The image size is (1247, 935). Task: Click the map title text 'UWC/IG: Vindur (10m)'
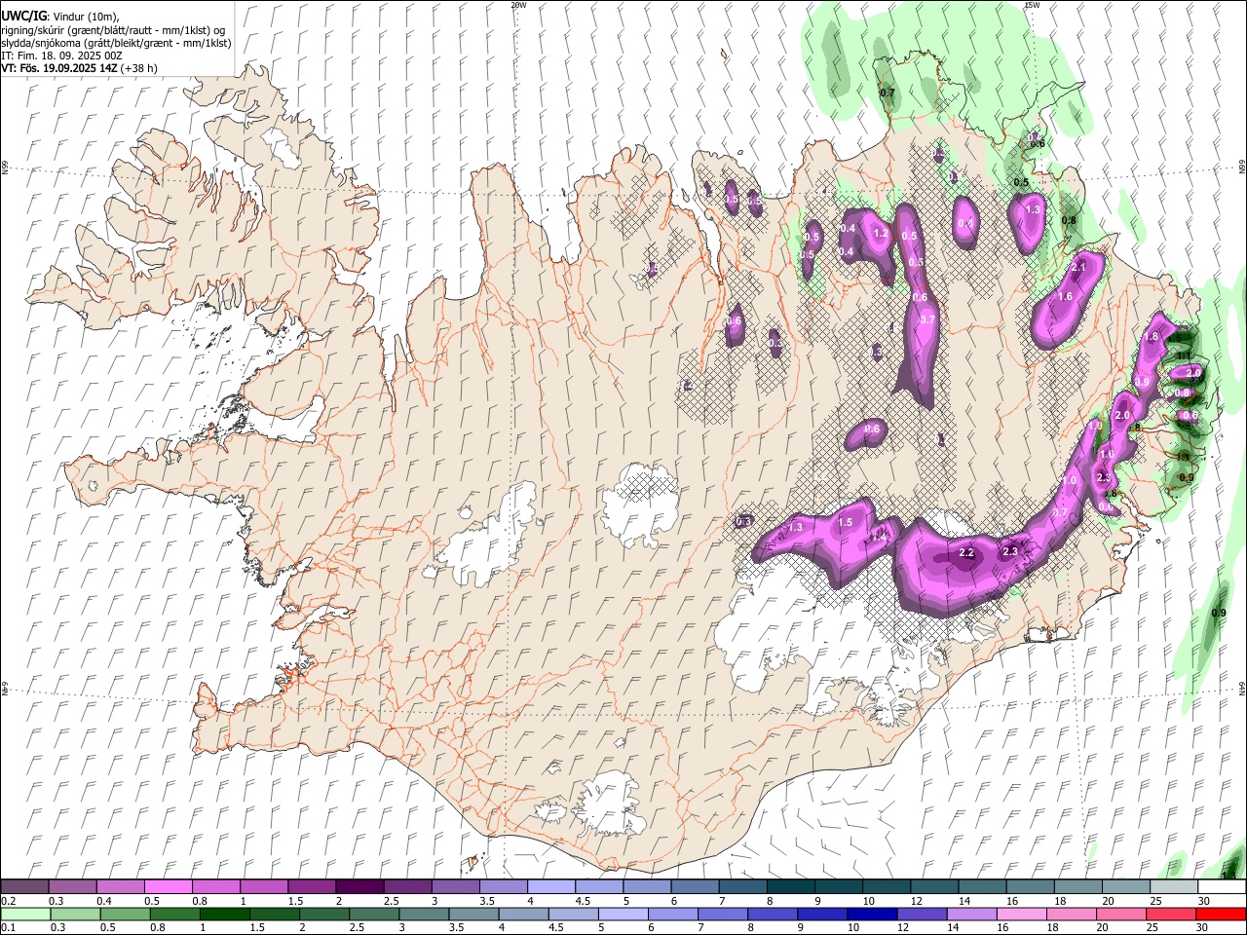[60, 17]
